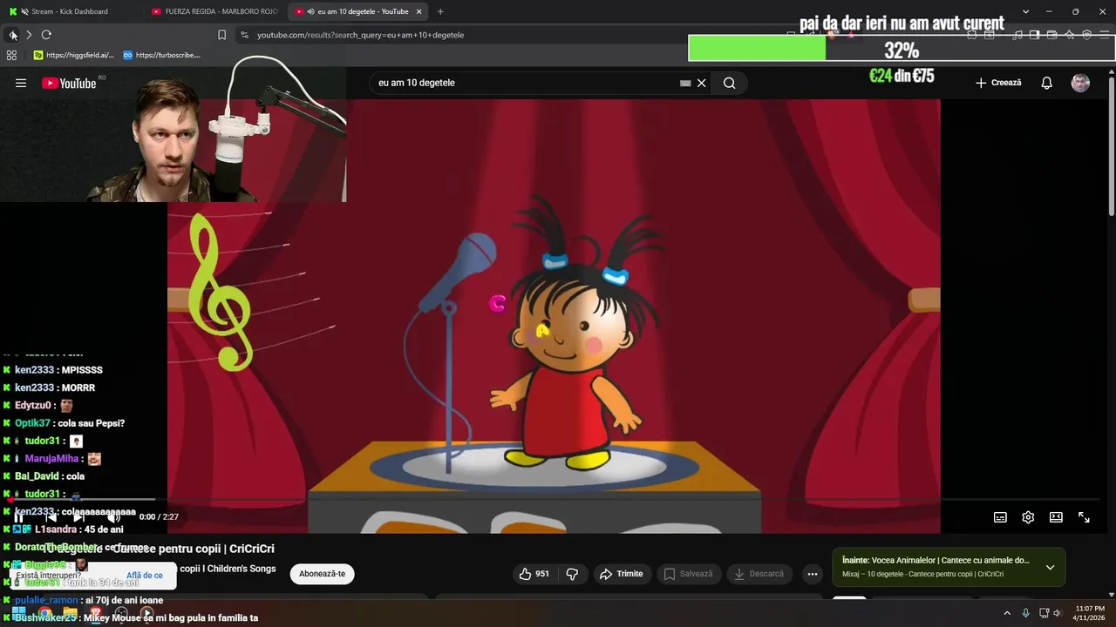The height and width of the screenshot is (627, 1116).
Task: Reload the current page
Action: pyautogui.click(x=46, y=35)
